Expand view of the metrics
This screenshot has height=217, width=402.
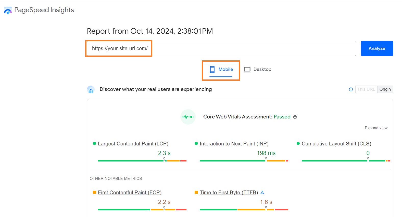click(x=376, y=128)
